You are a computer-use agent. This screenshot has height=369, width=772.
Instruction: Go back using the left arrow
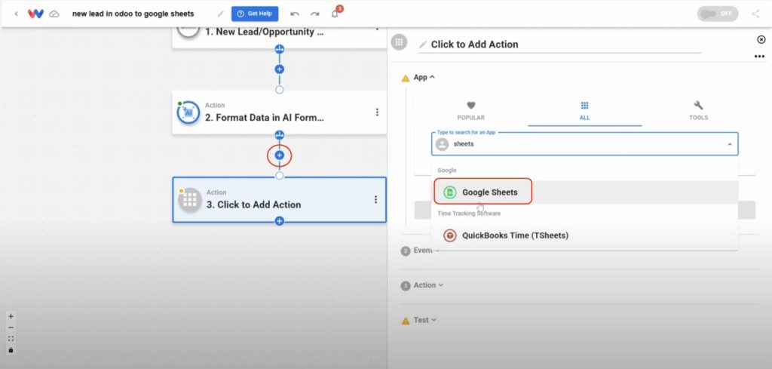coord(17,14)
